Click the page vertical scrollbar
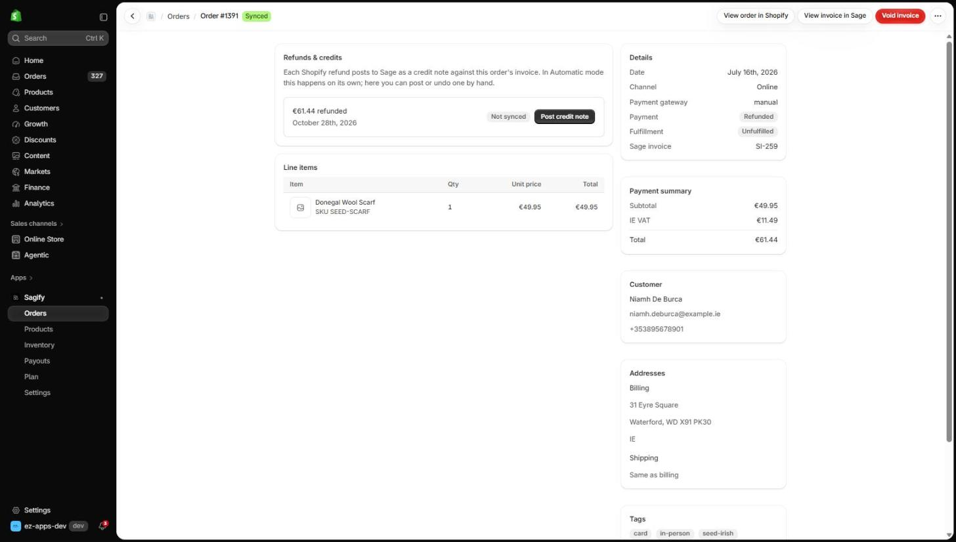This screenshot has height=542, width=956. (949, 241)
